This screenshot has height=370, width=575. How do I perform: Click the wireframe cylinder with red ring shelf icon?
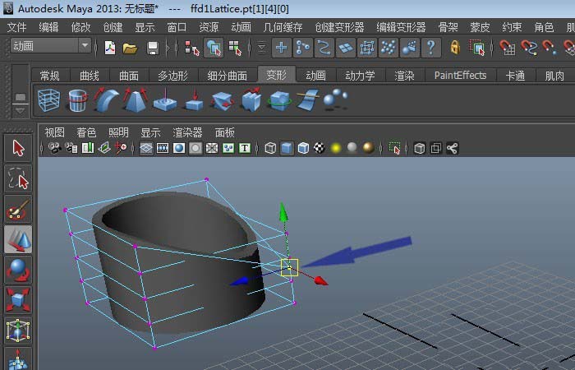click(x=78, y=99)
